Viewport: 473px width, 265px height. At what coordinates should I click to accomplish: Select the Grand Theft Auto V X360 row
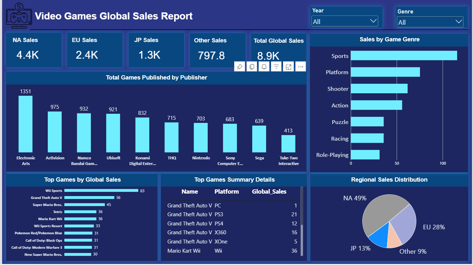232,232
